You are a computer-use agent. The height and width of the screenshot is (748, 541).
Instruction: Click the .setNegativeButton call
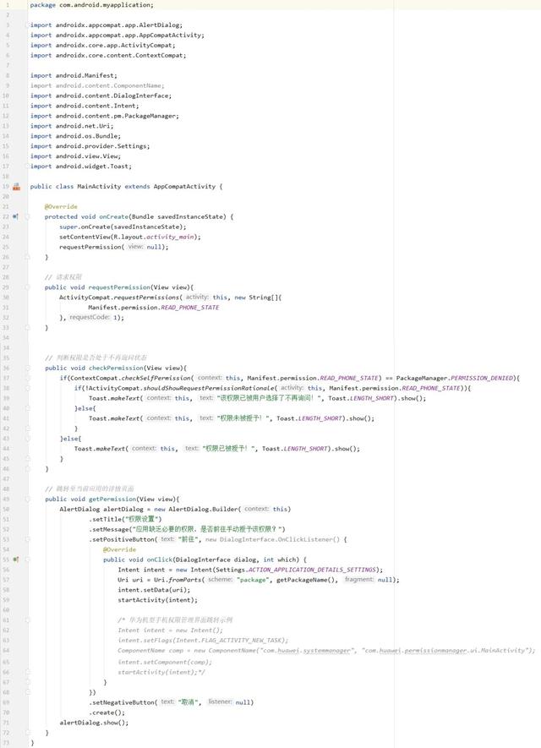click(123, 702)
